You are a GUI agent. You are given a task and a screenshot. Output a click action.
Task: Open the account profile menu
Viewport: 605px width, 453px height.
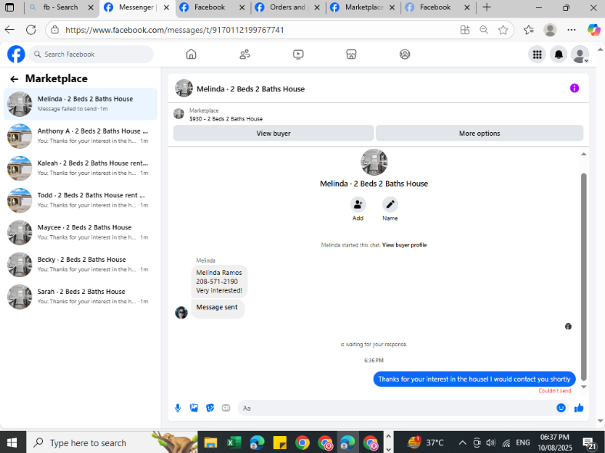click(x=580, y=55)
